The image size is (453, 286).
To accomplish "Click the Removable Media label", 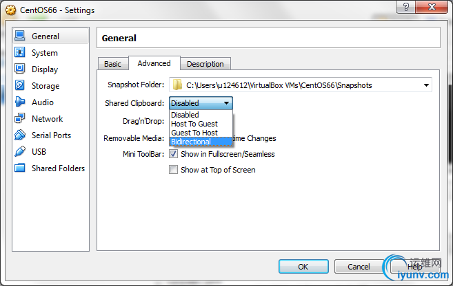I will (x=134, y=138).
